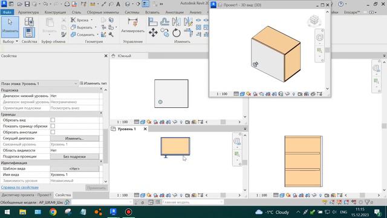Click the Без подрезки button
This screenshot has height=218, width=387.
click(74, 156)
